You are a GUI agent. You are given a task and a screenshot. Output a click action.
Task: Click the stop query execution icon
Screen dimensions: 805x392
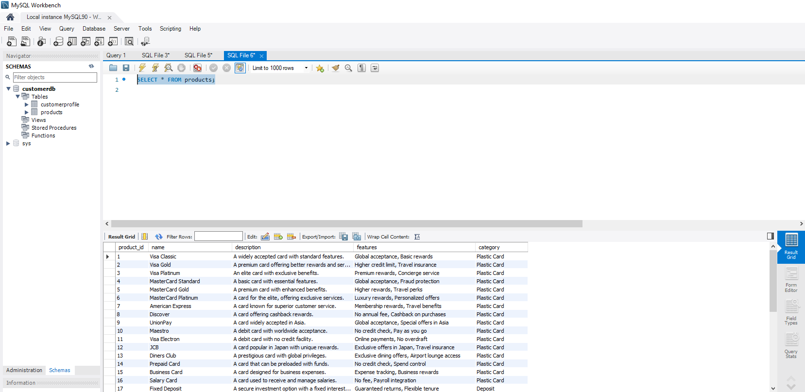coord(181,68)
